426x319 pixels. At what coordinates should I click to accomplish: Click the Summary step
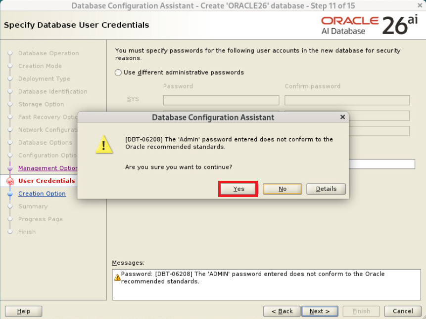pos(33,206)
